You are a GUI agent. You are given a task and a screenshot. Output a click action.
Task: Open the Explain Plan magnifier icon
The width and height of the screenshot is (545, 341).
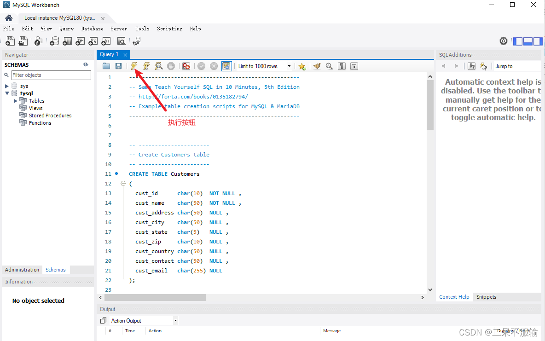158,66
